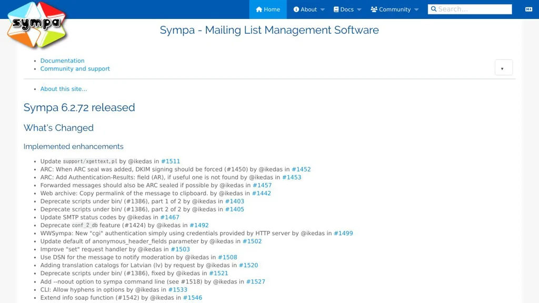Open pull request #1453

[292, 177]
